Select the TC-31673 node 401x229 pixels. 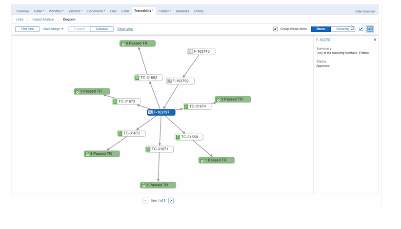[126, 102]
